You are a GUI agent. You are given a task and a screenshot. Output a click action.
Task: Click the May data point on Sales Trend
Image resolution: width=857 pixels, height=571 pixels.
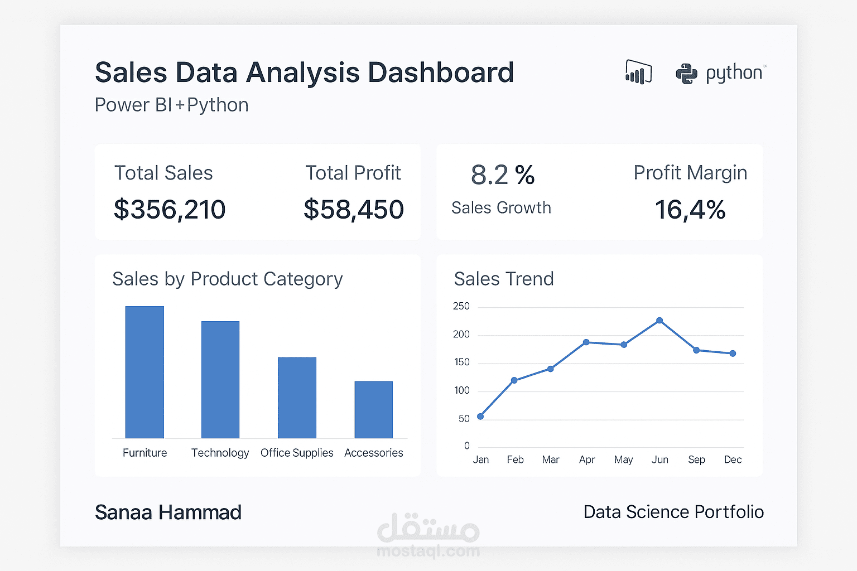point(624,345)
